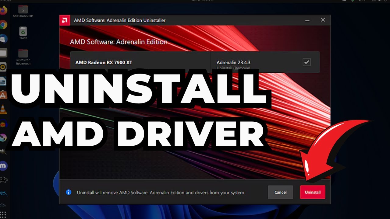Click the Adrenalin Edition Uninstaller title text
This screenshot has height=219, width=390.
coord(120,20)
